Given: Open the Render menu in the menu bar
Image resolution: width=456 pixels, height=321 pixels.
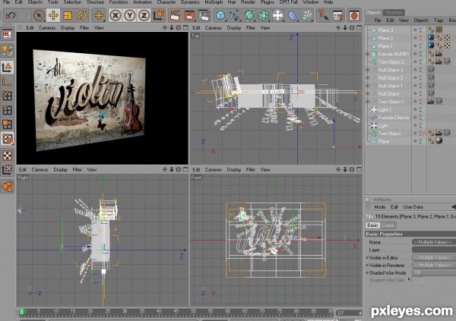Looking at the screenshot, I should 248,2.
